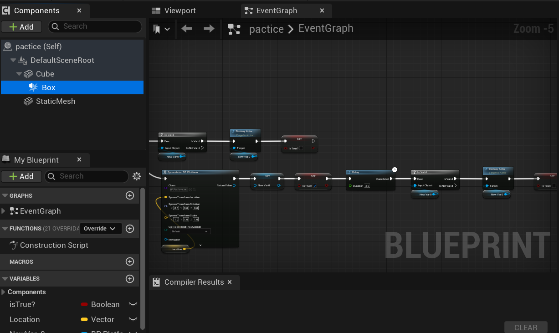Open My Blueprint settings gear
The image size is (559, 333).
(x=136, y=176)
